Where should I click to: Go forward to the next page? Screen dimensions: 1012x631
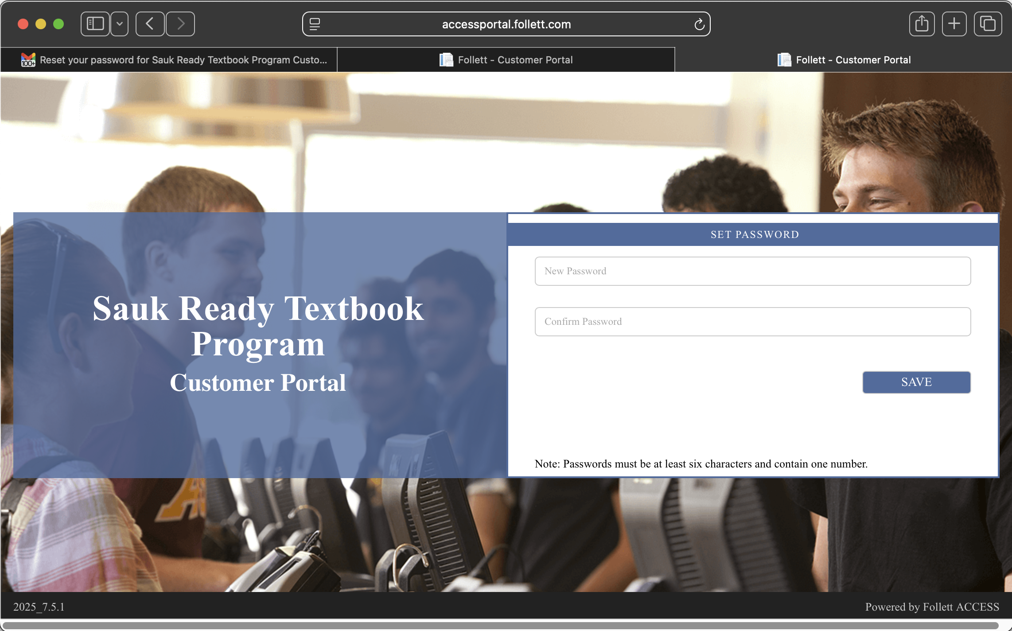click(x=180, y=24)
